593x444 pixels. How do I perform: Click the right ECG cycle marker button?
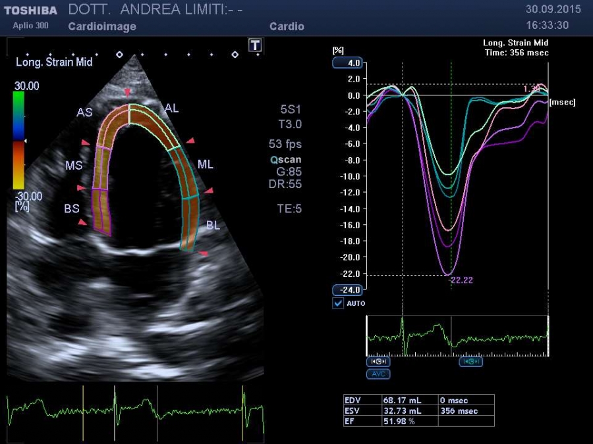click(471, 362)
